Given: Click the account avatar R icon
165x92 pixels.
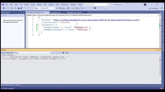Looking at the screenshot, I should point(145,5).
